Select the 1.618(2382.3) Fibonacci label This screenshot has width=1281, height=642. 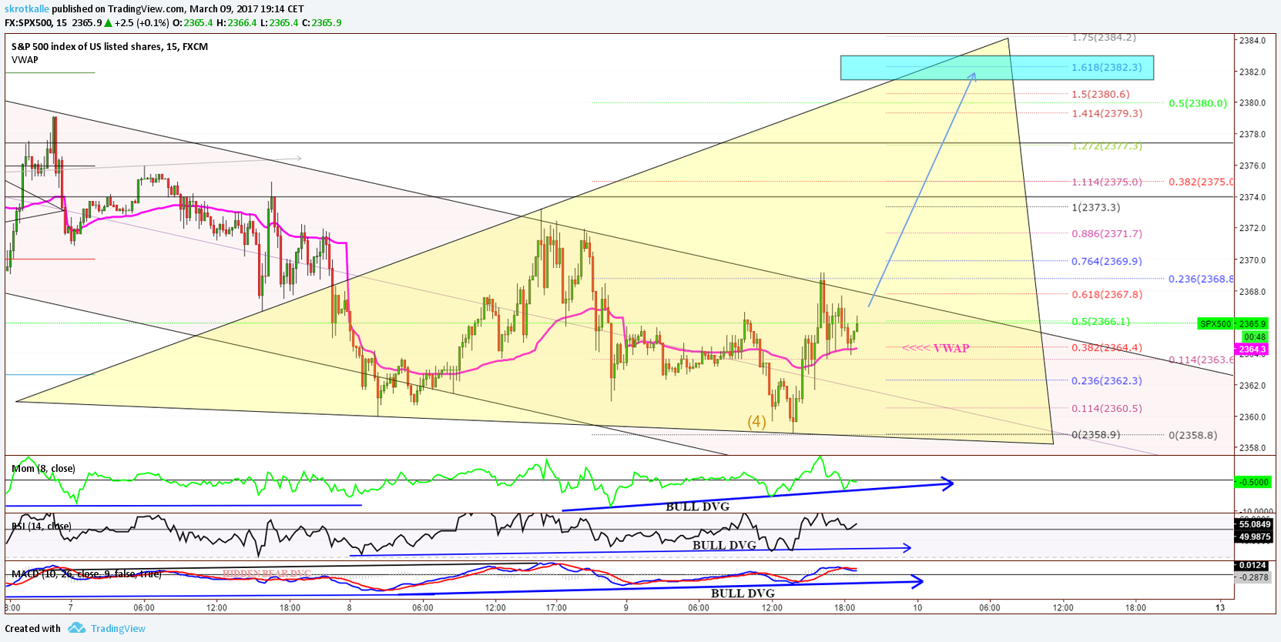[1107, 68]
